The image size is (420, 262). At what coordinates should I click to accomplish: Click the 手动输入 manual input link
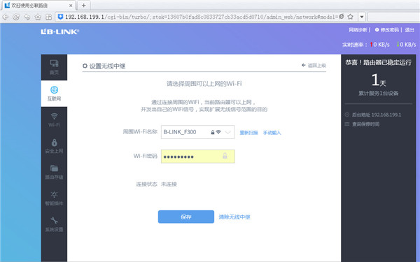pyautogui.click(x=272, y=133)
